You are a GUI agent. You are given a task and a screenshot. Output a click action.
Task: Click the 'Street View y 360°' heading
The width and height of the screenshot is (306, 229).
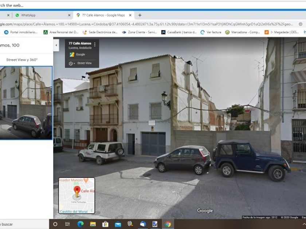[x=22, y=60]
